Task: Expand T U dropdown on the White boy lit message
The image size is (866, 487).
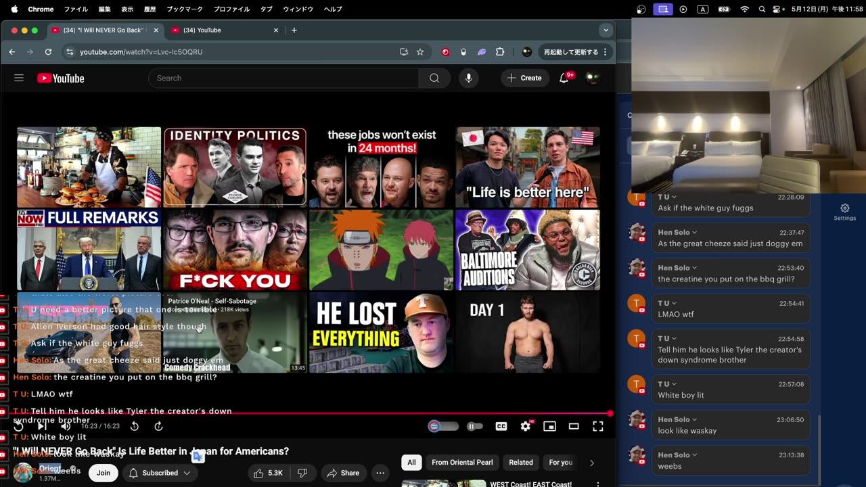Action: [675, 385]
